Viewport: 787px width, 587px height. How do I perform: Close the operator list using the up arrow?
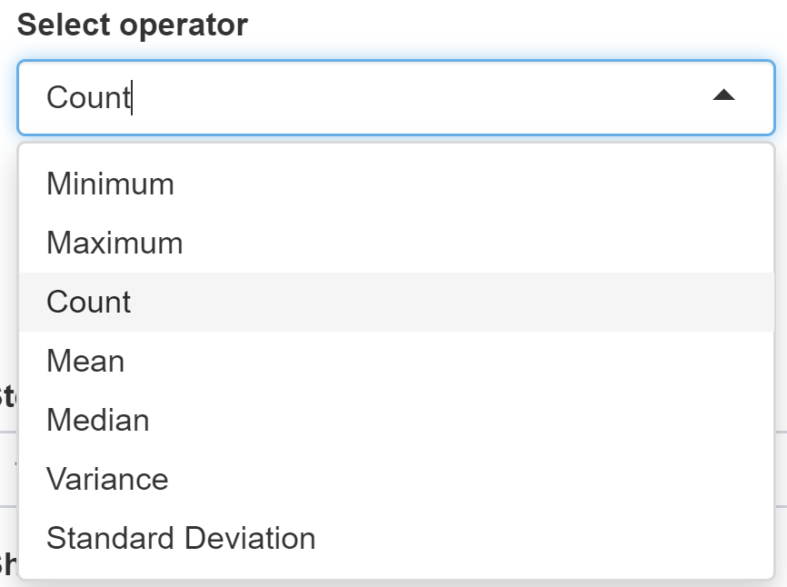tap(723, 95)
